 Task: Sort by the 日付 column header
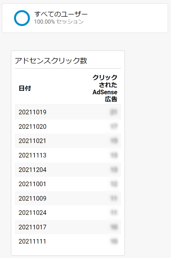(25, 88)
